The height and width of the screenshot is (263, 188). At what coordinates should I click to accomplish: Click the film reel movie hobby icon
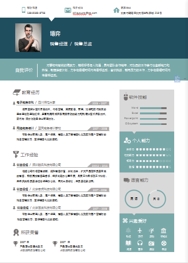point(164,243)
